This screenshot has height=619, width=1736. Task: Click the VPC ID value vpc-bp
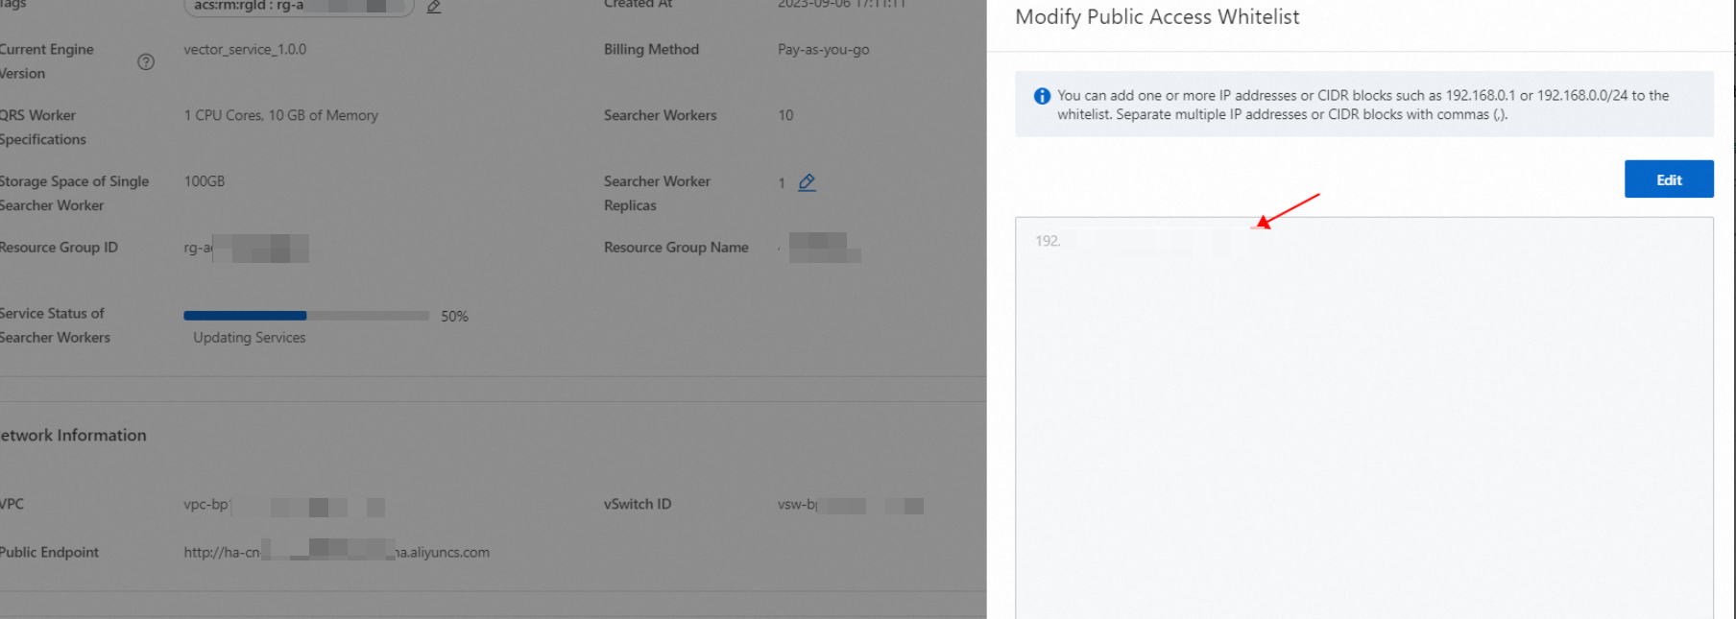pyautogui.click(x=284, y=505)
